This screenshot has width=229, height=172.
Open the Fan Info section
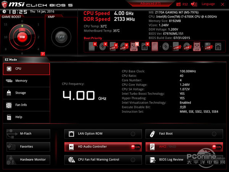point(26,105)
